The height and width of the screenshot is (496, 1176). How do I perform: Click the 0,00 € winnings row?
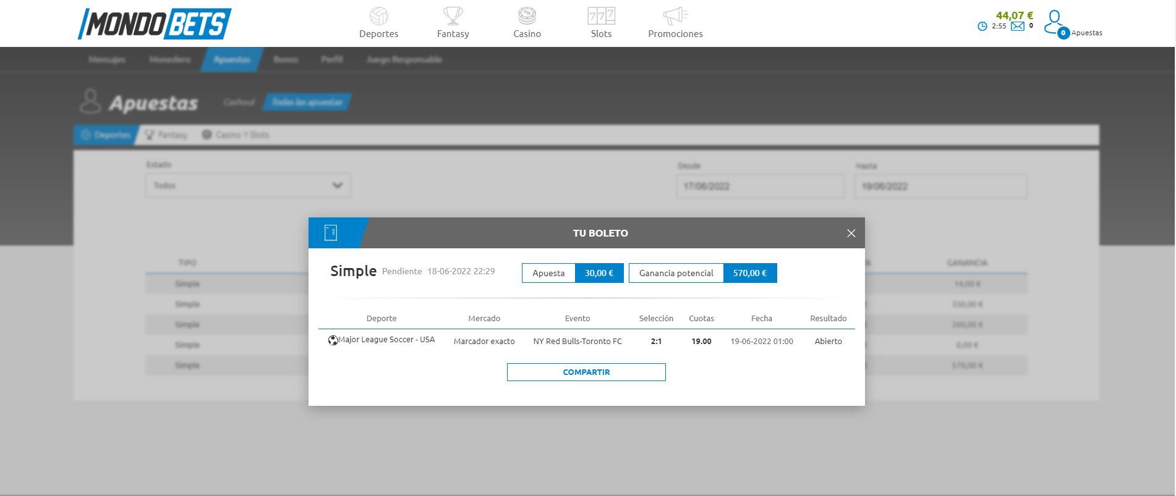coord(968,345)
